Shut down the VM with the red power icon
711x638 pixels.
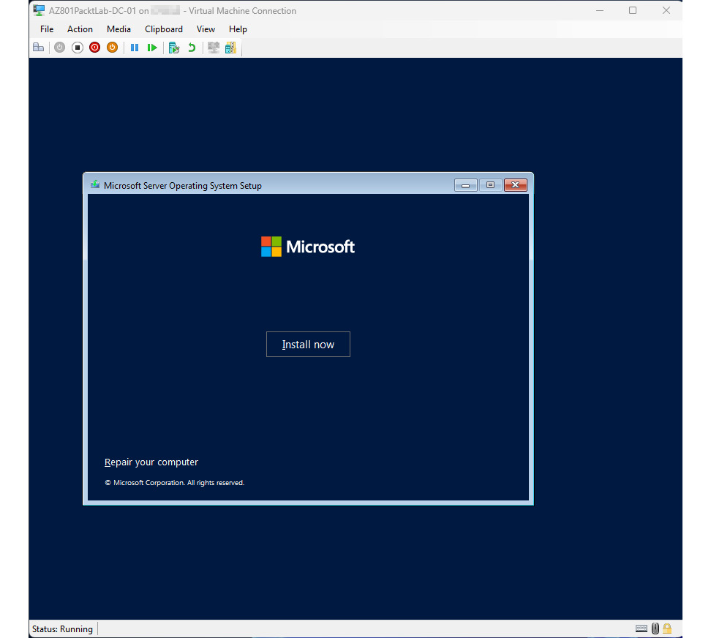(95, 48)
